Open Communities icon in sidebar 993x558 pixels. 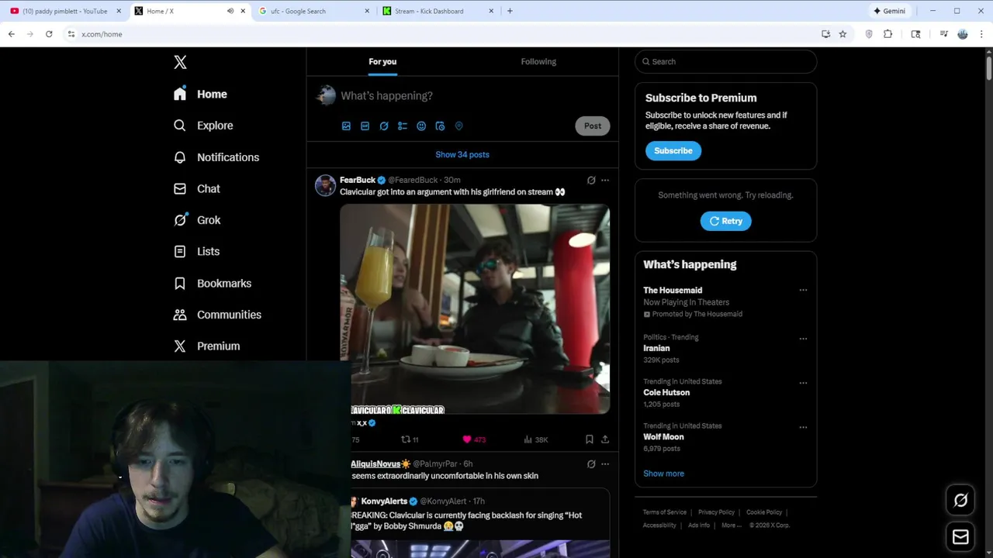[180, 315]
